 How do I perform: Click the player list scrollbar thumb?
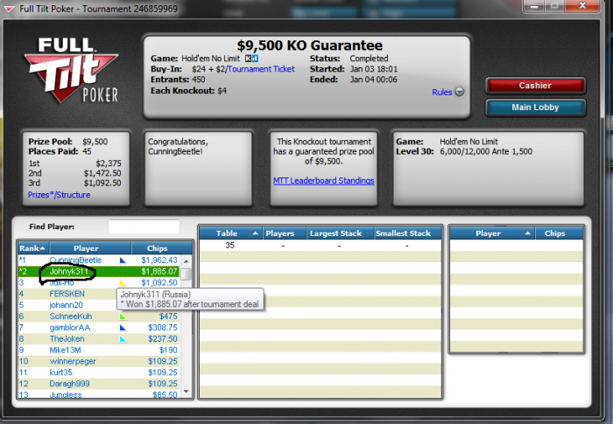[x=186, y=275]
